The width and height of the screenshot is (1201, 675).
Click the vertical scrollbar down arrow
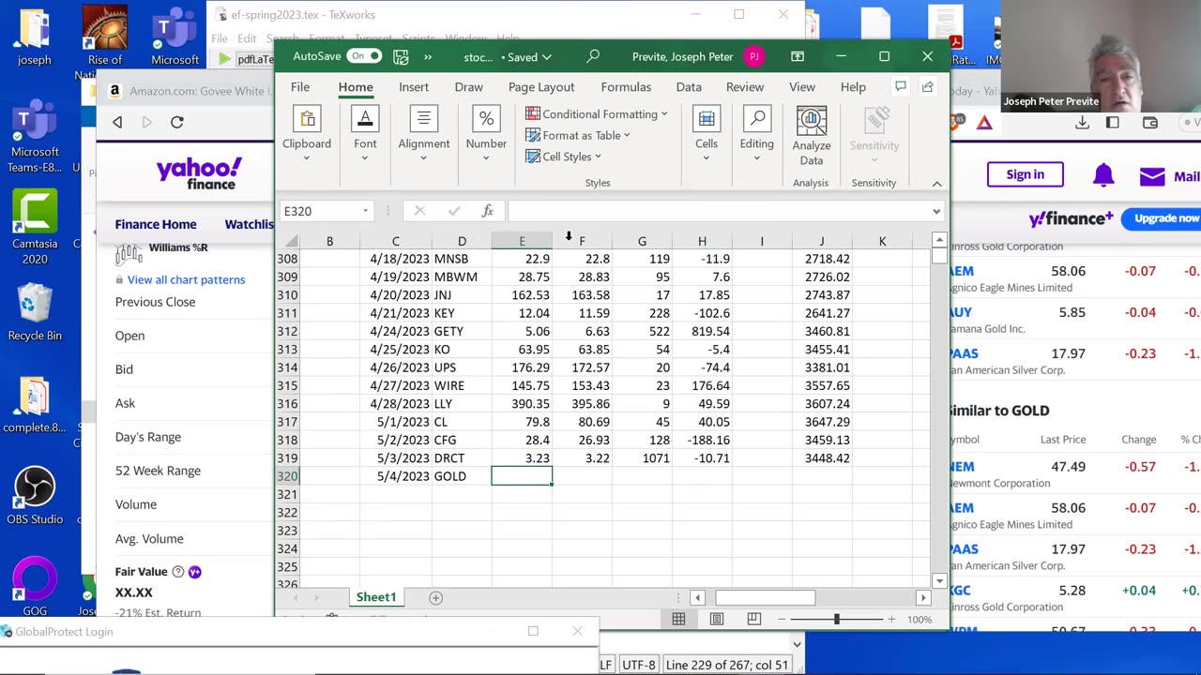point(939,580)
